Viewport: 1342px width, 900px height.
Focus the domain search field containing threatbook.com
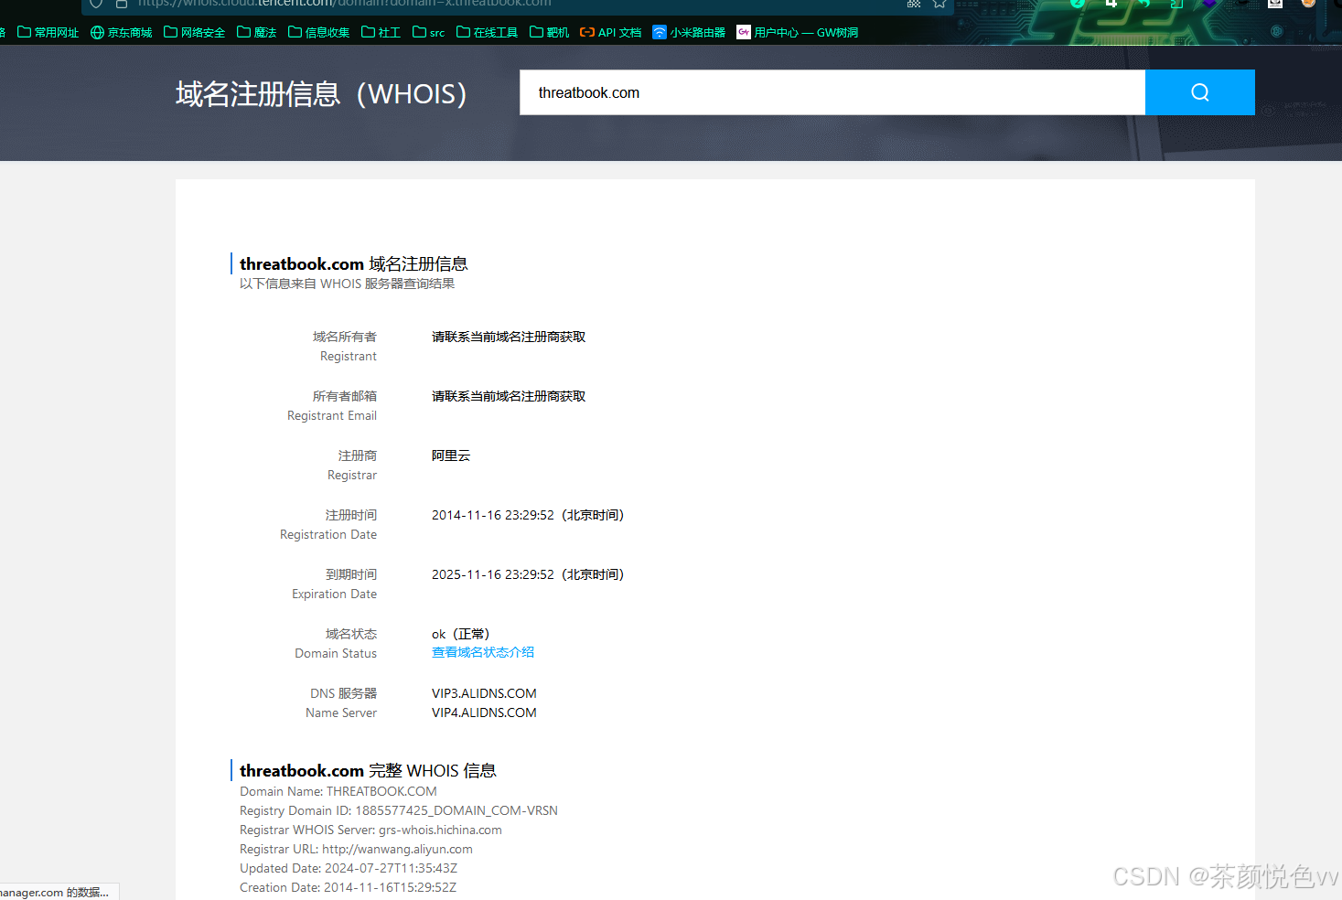pos(832,92)
